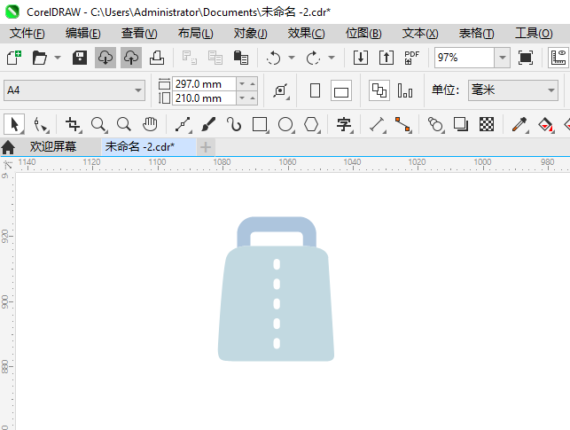The height and width of the screenshot is (430, 570).
Task: Expand the Redo history dropdown arrow
Action: pos(332,58)
